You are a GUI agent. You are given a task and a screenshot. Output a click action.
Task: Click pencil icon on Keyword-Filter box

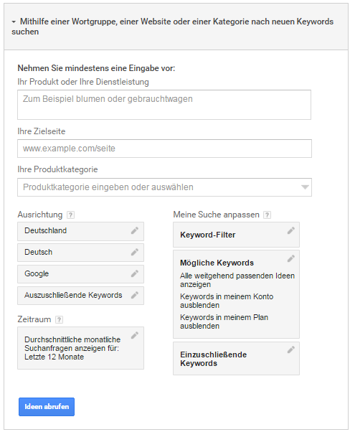pos(290,230)
